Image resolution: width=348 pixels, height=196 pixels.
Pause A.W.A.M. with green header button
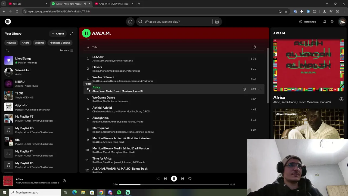(86, 33)
